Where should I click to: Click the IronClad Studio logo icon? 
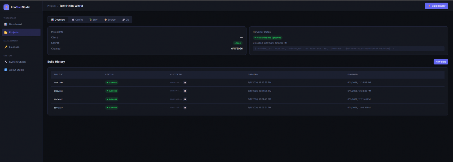tap(6, 7)
